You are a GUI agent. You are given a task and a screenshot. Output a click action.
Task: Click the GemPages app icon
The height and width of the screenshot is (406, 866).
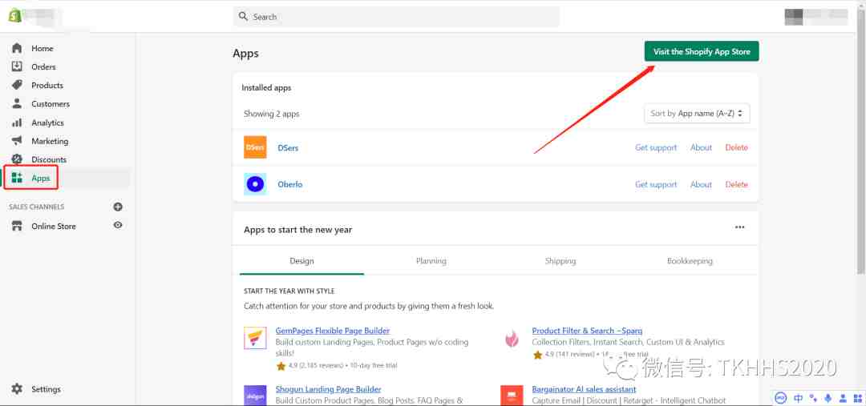point(255,338)
